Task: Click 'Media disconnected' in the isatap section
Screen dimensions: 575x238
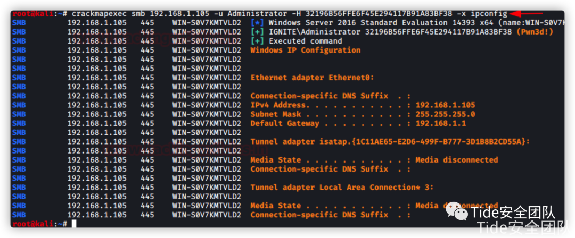Action: pyautogui.click(x=457, y=160)
